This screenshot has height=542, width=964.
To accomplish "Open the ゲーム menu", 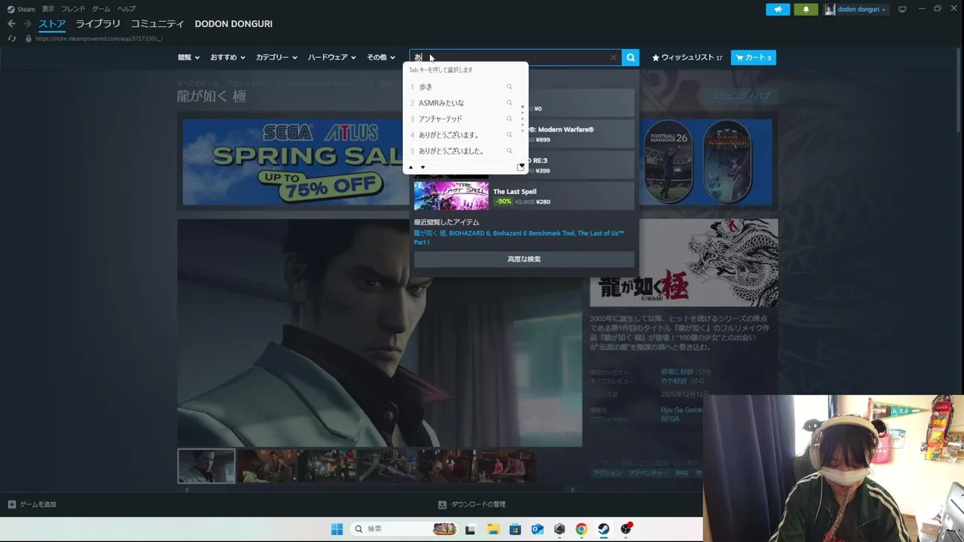I will coord(101,9).
